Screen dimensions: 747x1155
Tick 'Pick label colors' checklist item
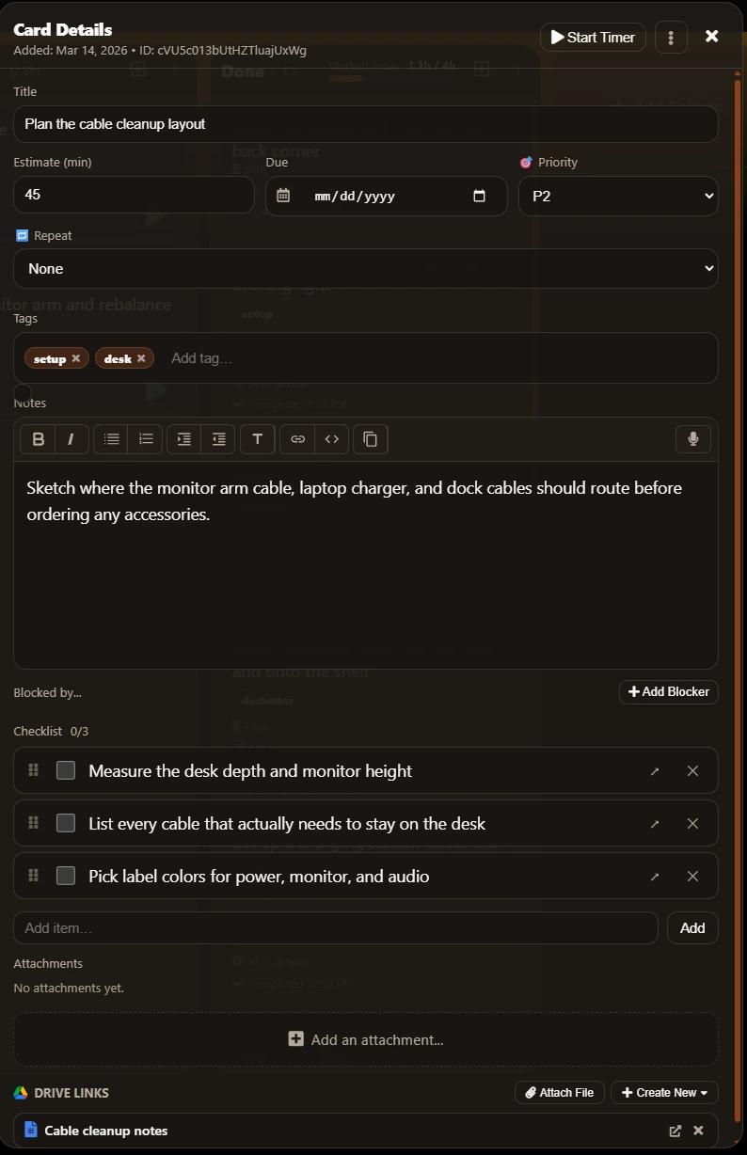[x=66, y=877]
